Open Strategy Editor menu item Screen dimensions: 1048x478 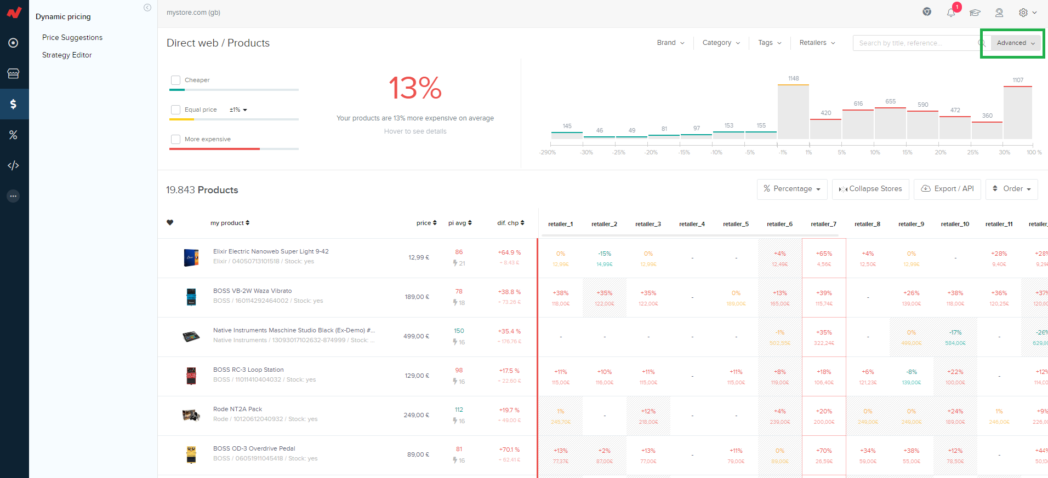67,55
